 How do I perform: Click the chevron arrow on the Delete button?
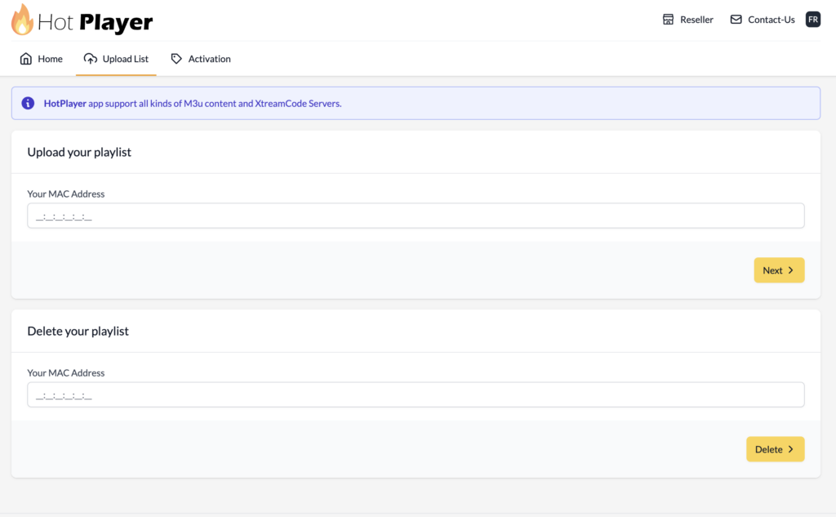click(790, 449)
